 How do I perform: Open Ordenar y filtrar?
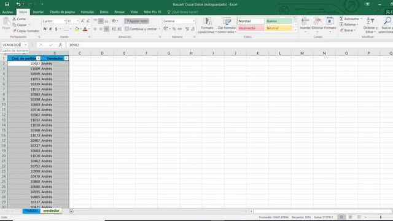[x=370, y=25]
